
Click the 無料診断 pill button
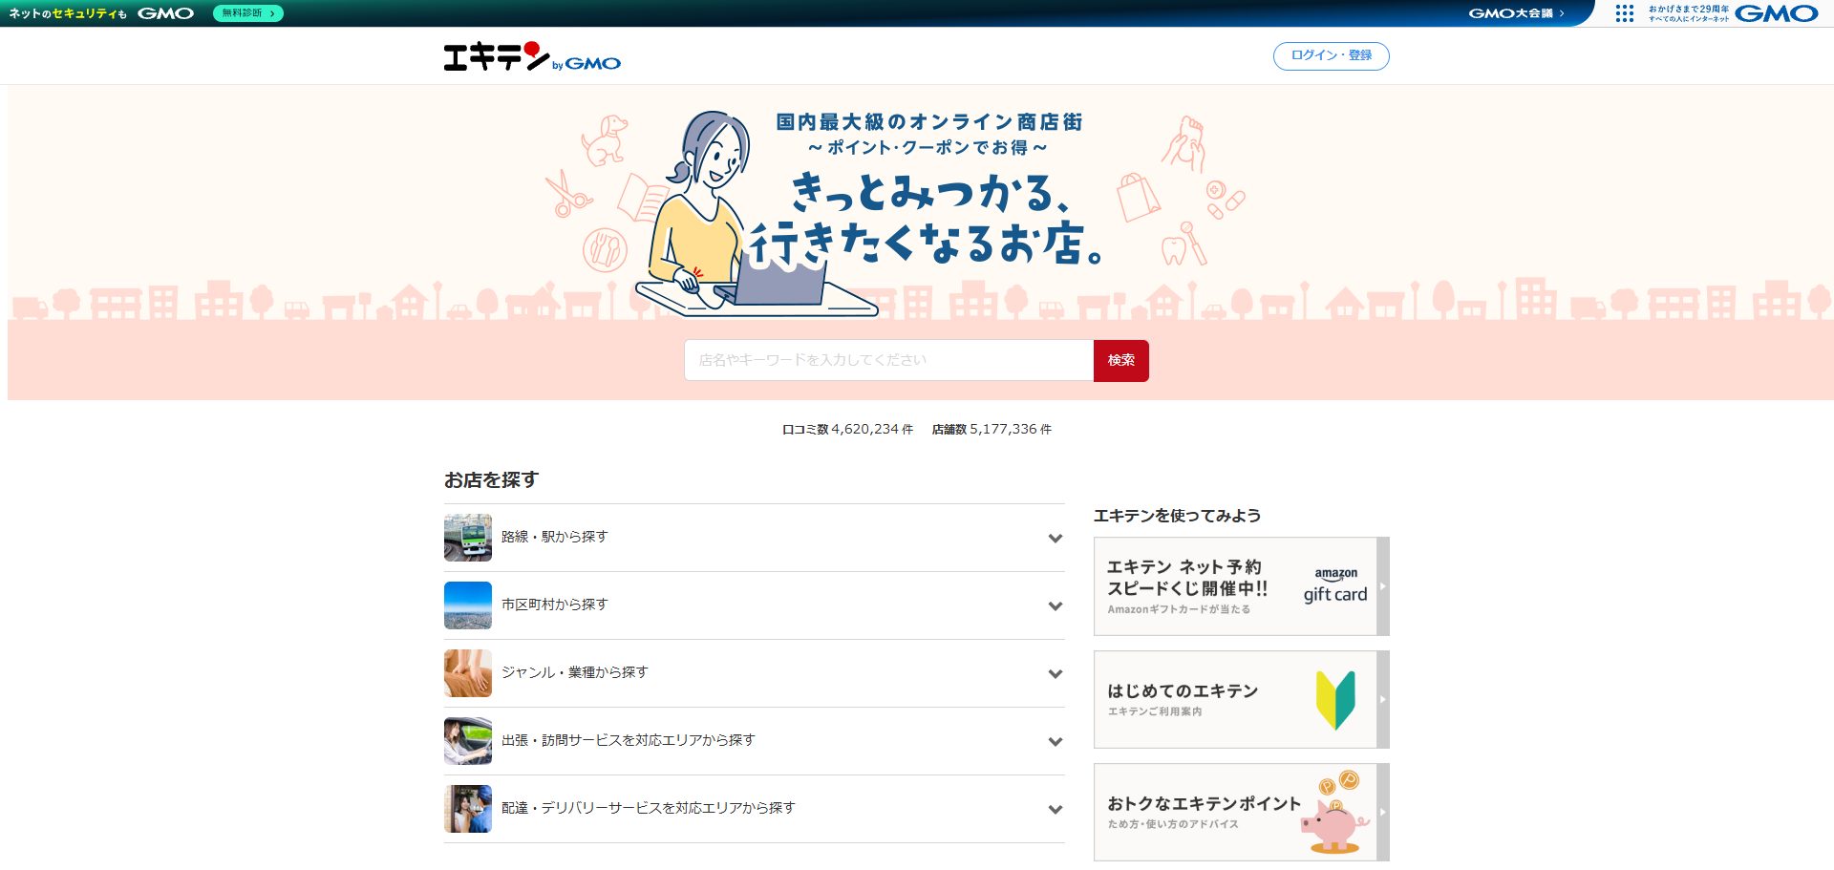pos(246,14)
